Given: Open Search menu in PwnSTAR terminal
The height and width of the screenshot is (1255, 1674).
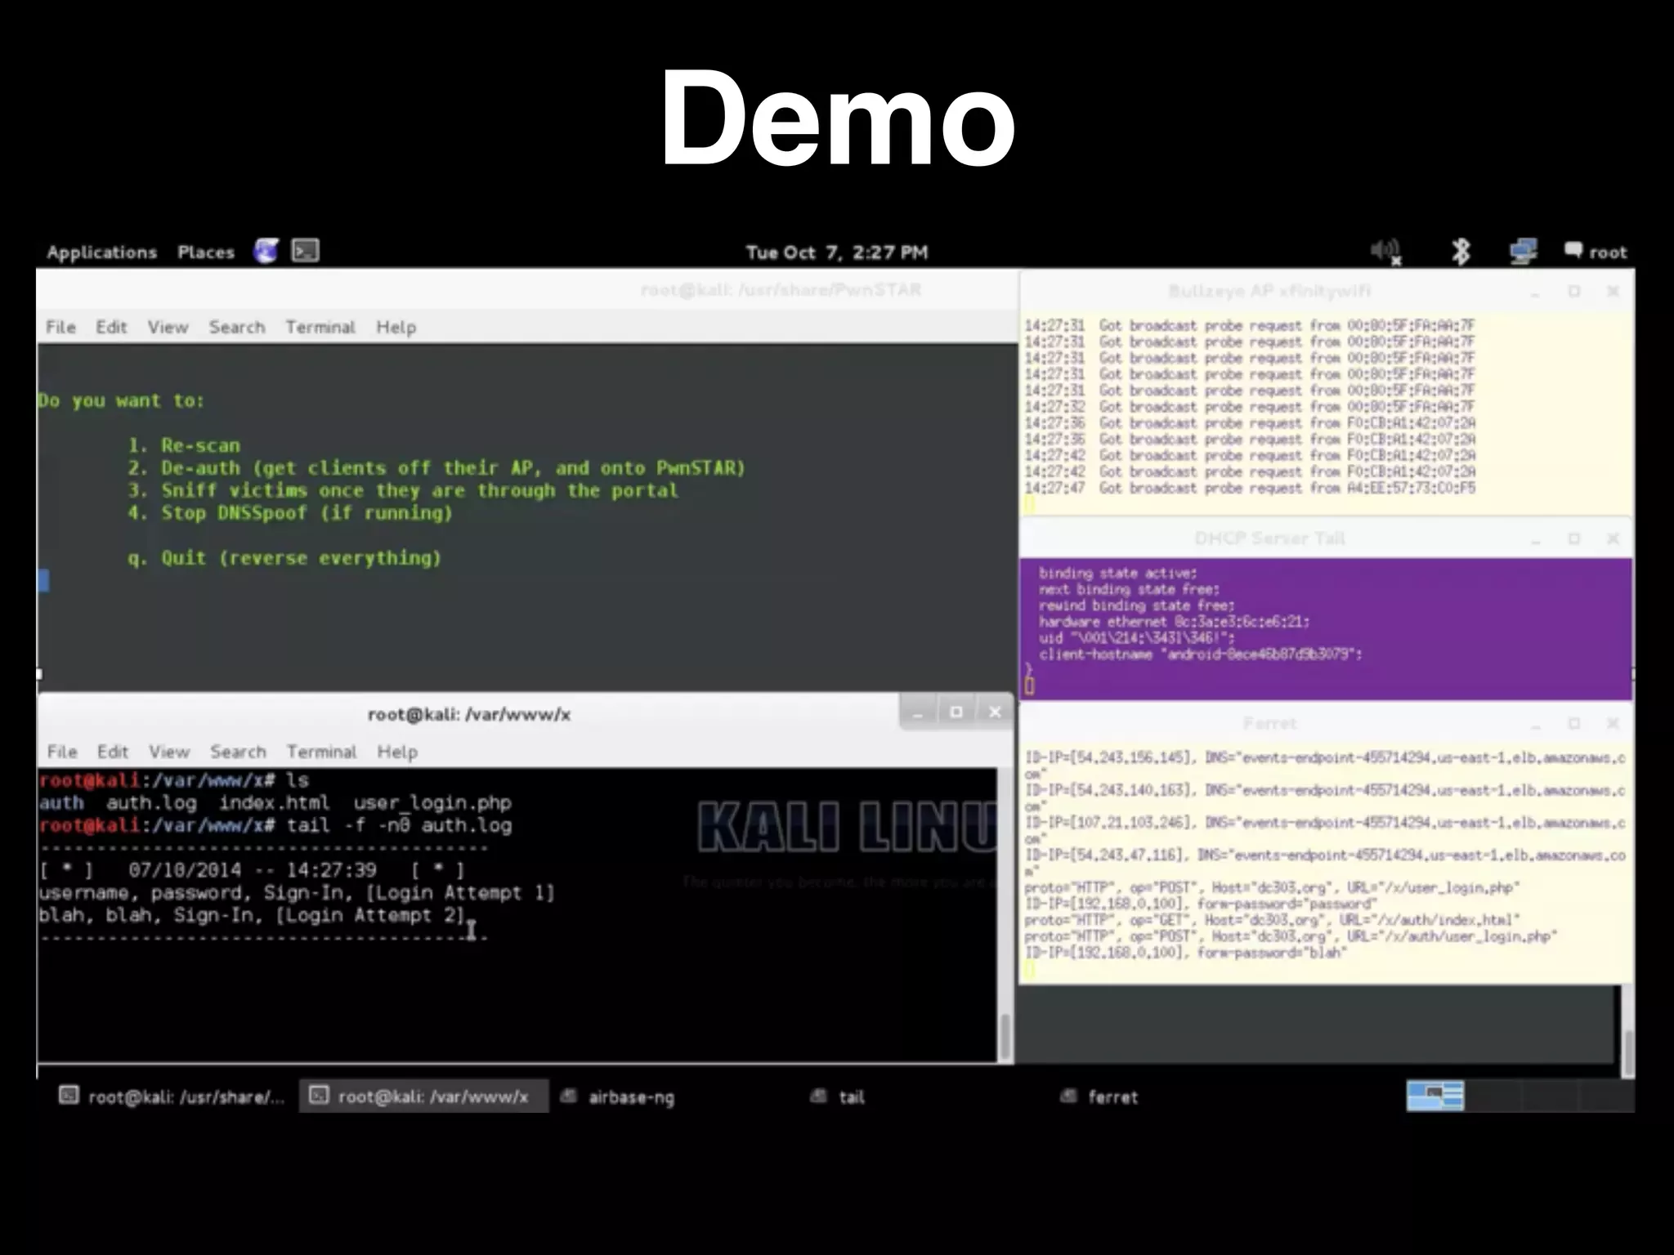Looking at the screenshot, I should (x=237, y=327).
